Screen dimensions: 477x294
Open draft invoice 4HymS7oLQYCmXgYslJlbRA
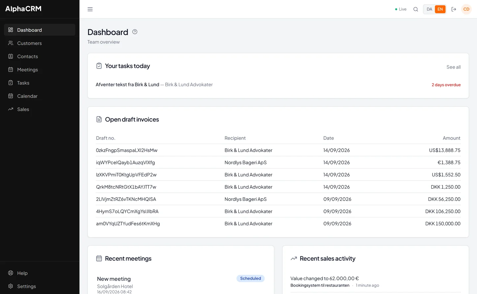pos(127,211)
